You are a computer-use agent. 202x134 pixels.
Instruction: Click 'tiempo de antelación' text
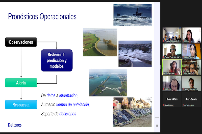[72, 105]
